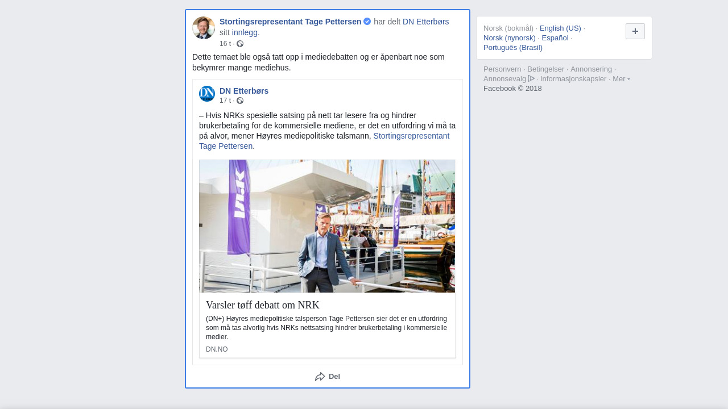Screen dimensions: 728x409
Task: Click the Annonsevalg AdChoices triangle icon
Action: click(x=531, y=78)
